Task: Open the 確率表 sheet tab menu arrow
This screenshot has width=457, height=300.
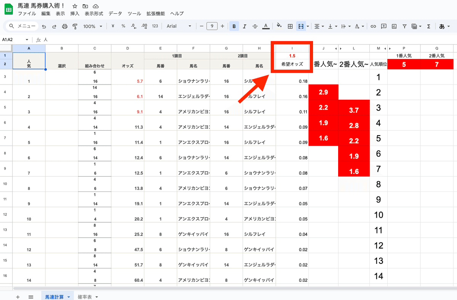Action: [97, 297]
